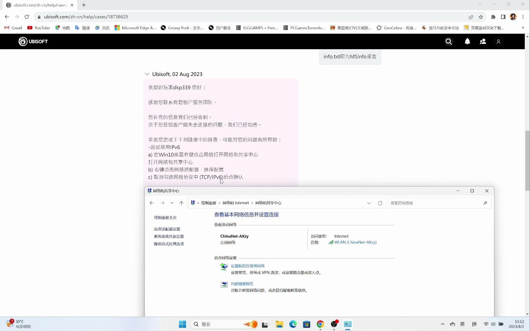Open 控制面板主页 in sidebar
The image size is (530, 331).
click(165, 218)
